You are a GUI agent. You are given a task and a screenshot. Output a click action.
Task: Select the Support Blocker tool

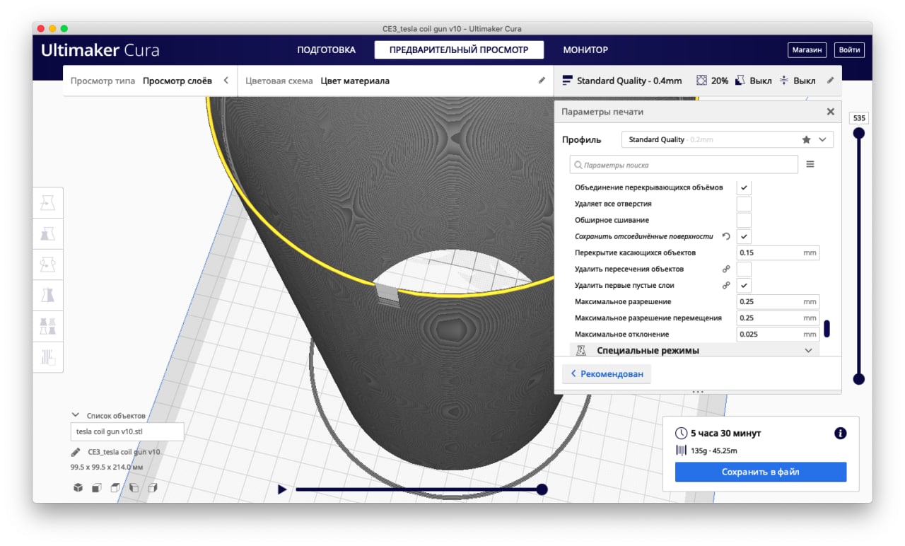[x=48, y=356]
